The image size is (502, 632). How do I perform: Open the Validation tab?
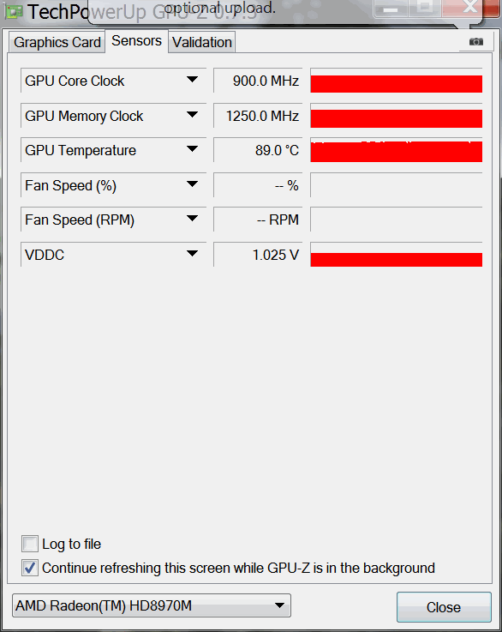[x=201, y=42]
